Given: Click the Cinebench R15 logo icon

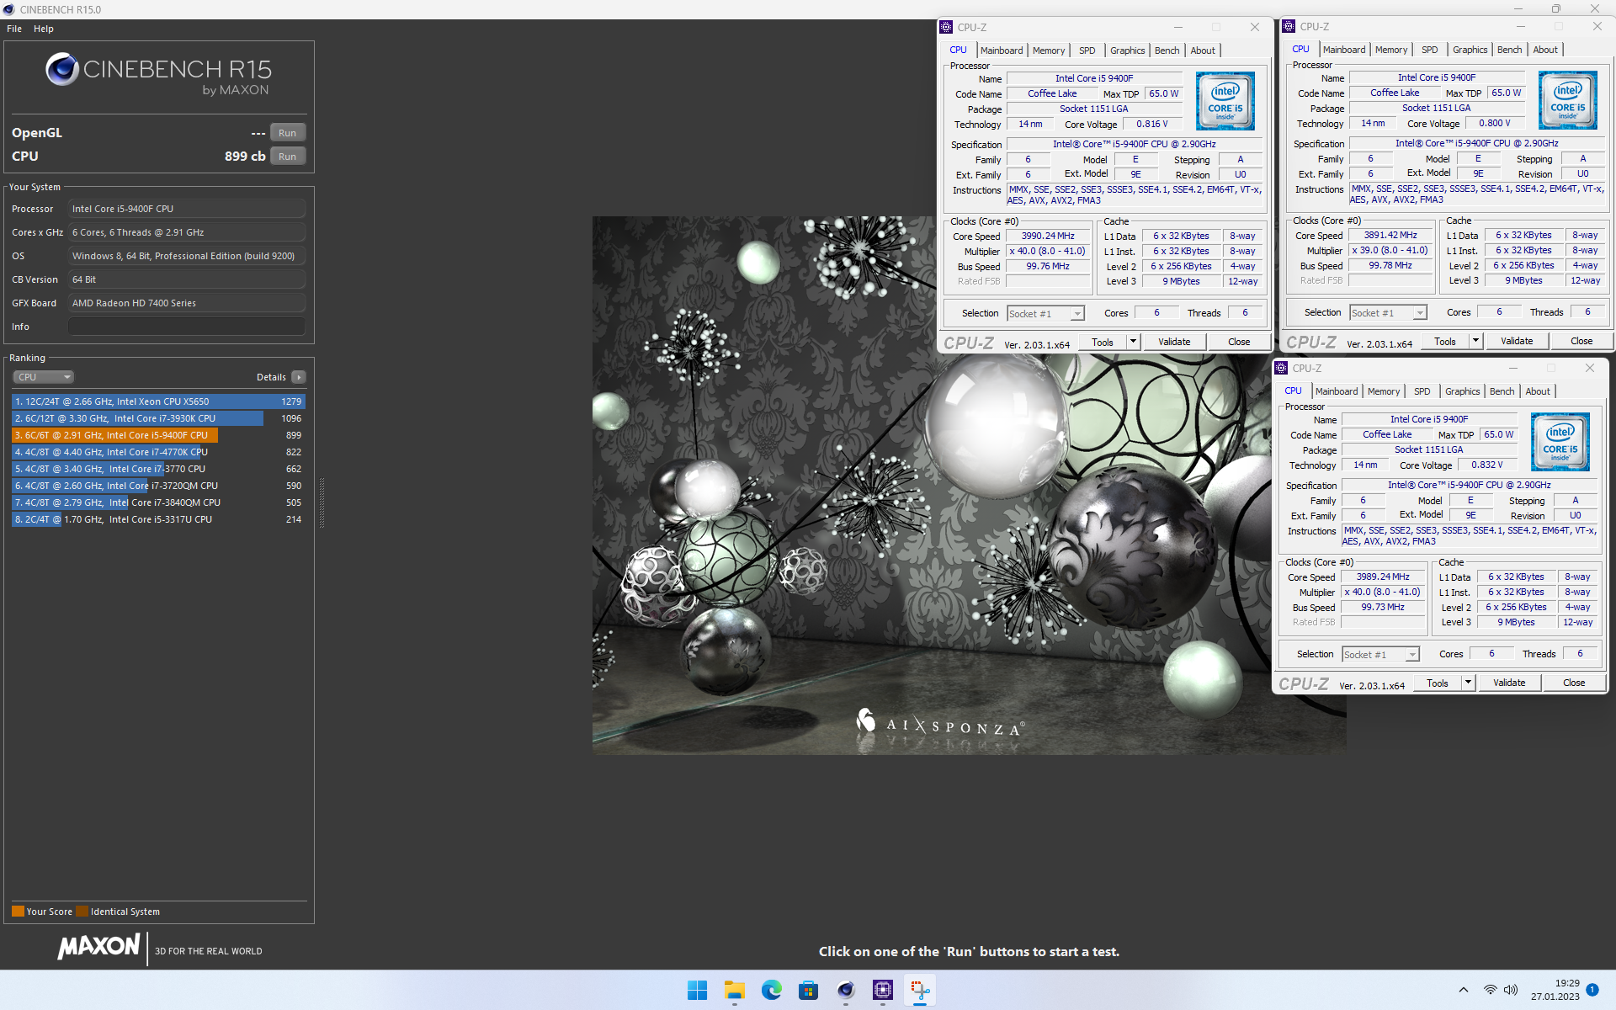Looking at the screenshot, I should [62, 69].
